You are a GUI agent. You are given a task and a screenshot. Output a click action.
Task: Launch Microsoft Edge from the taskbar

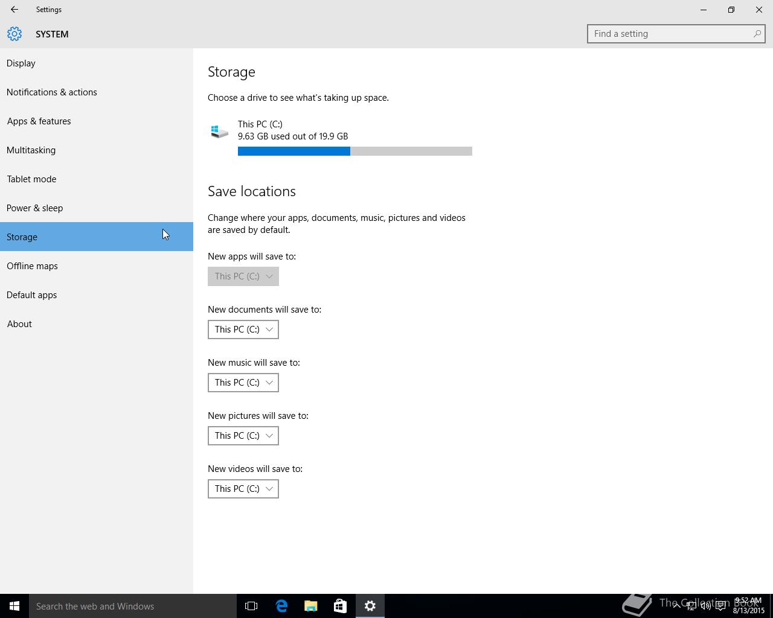click(x=281, y=606)
